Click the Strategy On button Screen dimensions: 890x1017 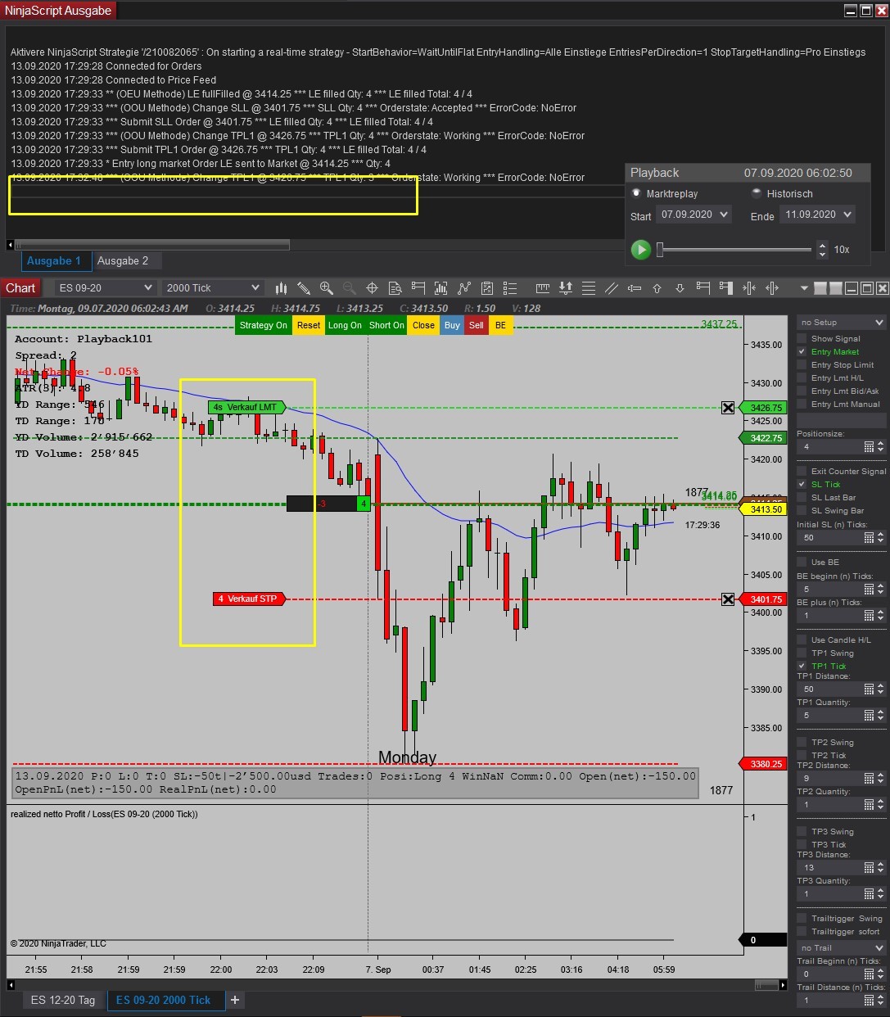(264, 325)
